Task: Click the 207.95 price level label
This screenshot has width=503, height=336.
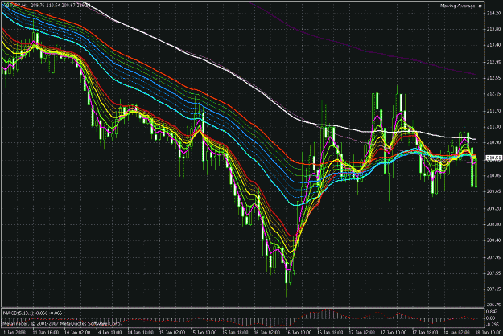Action: (x=494, y=257)
